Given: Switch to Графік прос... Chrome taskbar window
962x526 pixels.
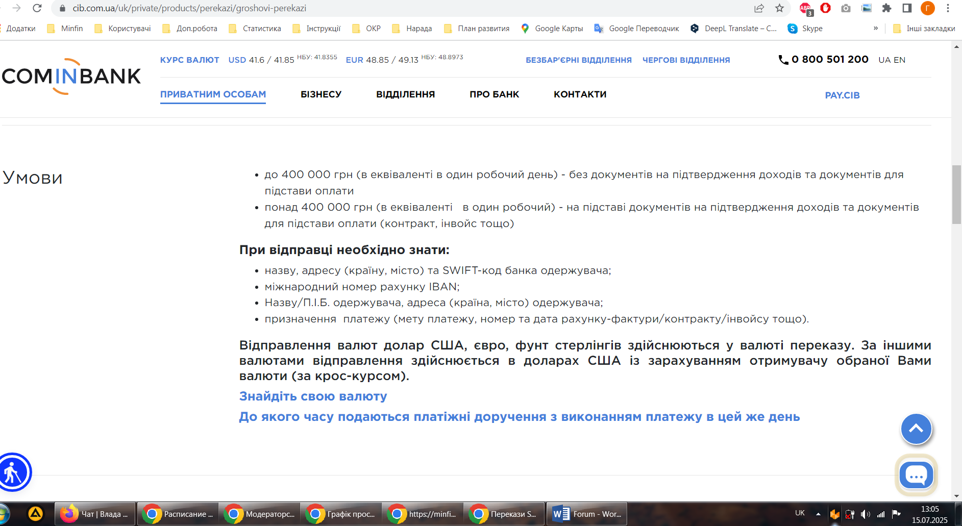Looking at the screenshot, I should (341, 514).
